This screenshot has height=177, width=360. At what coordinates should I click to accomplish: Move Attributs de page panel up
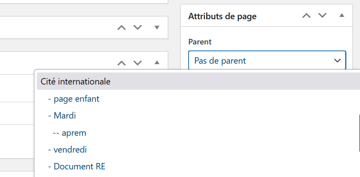tap(306, 16)
